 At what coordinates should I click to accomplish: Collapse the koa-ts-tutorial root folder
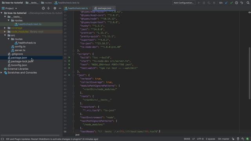[x=2, y=13]
